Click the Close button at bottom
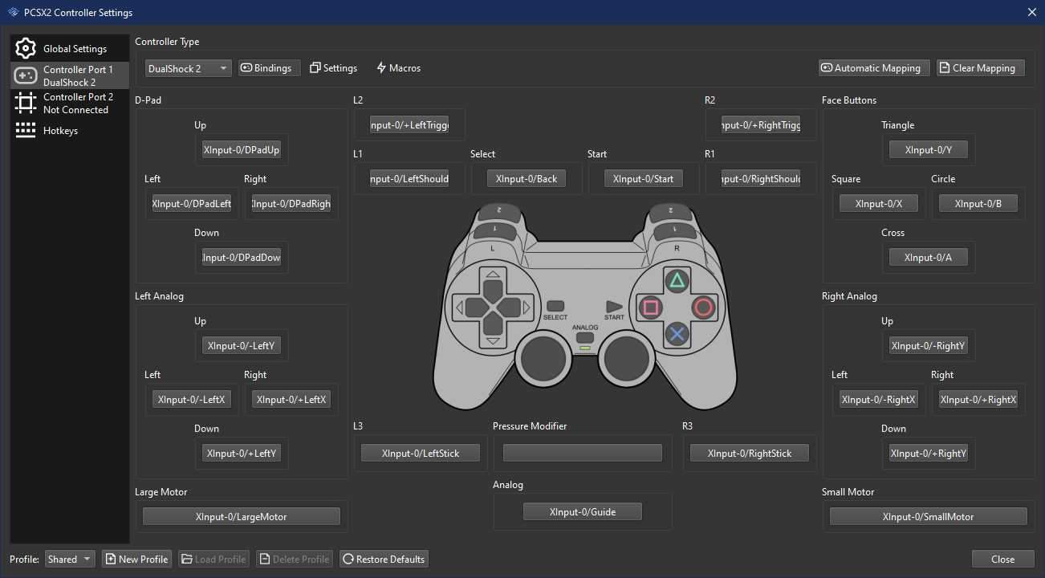This screenshot has height=578, width=1045. 1002,559
